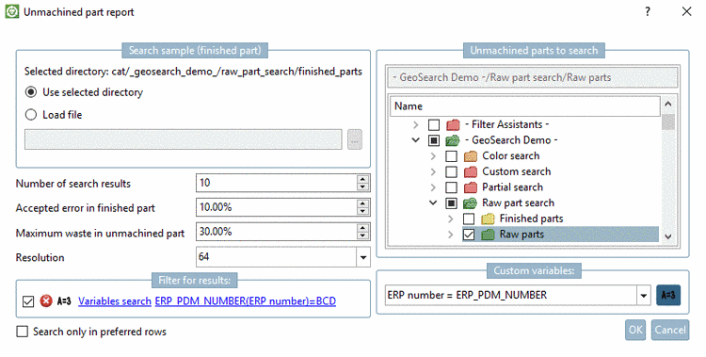Click the Custom search red folder icon
The image size is (706, 357).
pos(470,171)
